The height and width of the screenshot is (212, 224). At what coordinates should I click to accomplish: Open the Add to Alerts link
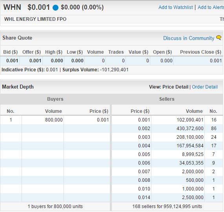click(x=211, y=7)
